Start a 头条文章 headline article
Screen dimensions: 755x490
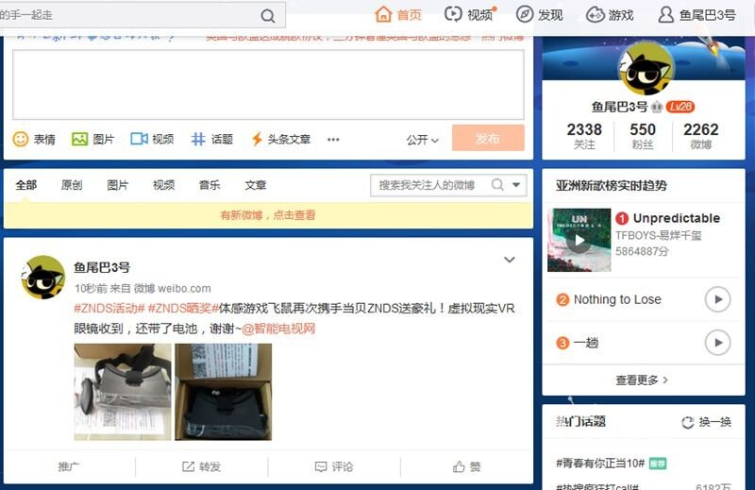281,139
